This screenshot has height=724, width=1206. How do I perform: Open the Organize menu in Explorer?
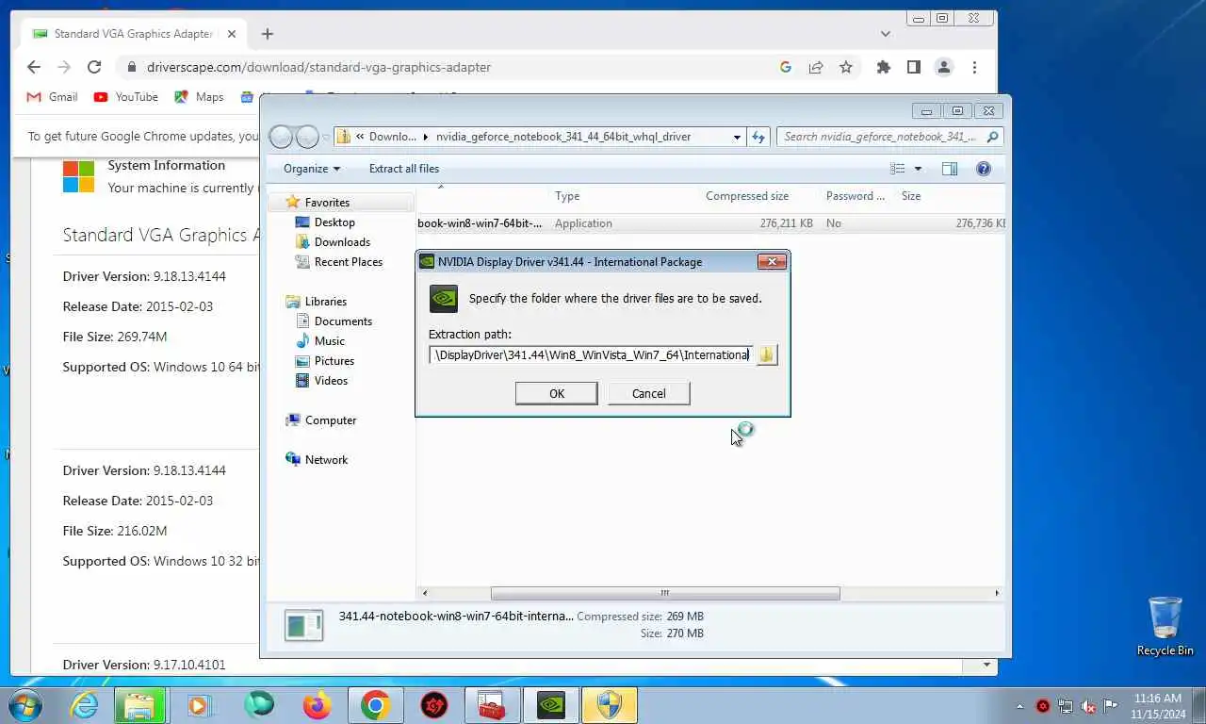312,169
